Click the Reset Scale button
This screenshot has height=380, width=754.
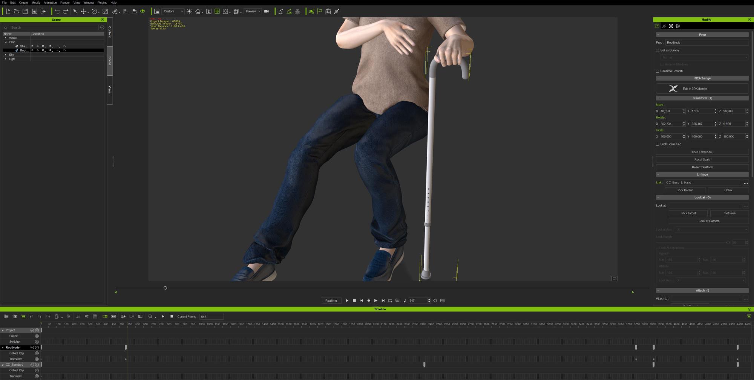pos(702,160)
